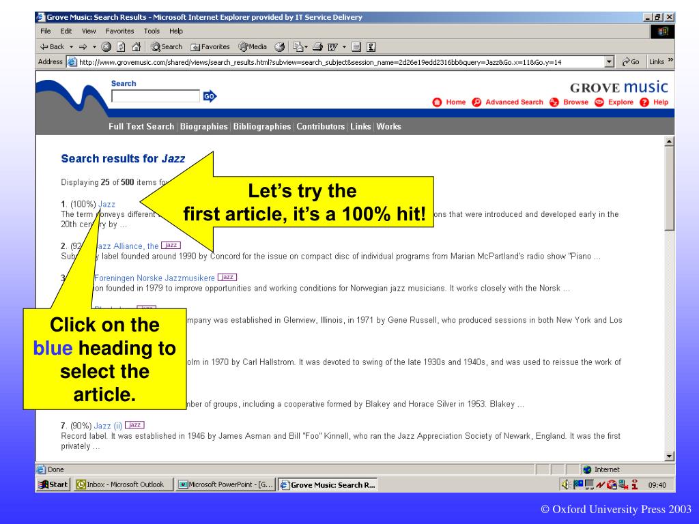Click the 09:40 system tray clock

[x=657, y=485]
